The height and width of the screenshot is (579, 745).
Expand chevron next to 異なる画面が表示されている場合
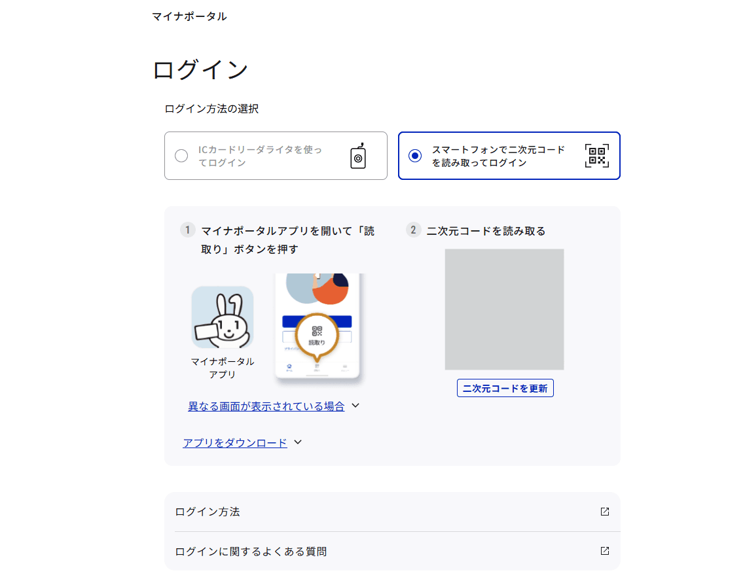point(355,406)
